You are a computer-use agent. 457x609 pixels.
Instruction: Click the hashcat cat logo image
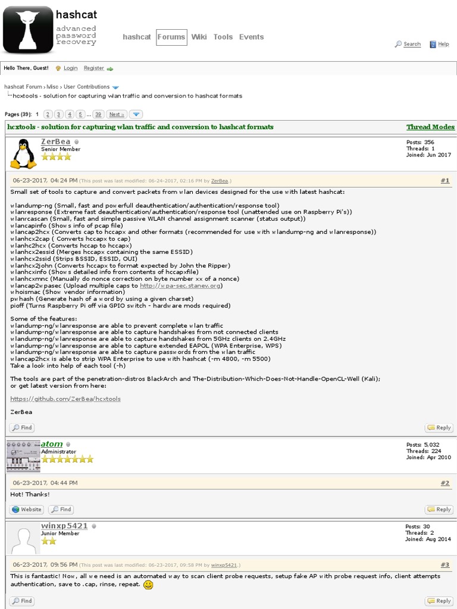[x=27, y=30]
